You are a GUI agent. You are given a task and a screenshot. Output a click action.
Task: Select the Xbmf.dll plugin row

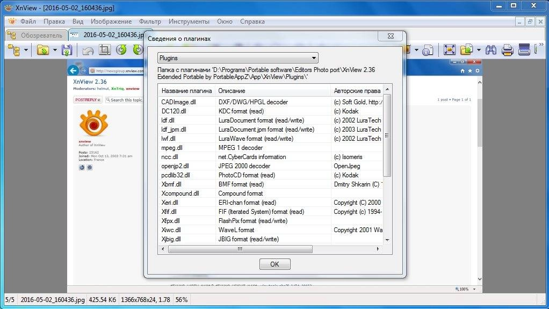tap(270, 184)
